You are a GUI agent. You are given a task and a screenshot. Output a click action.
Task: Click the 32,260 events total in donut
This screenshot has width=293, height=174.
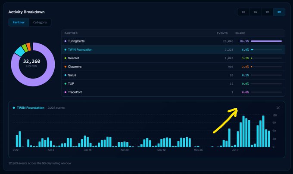(x=31, y=61)
